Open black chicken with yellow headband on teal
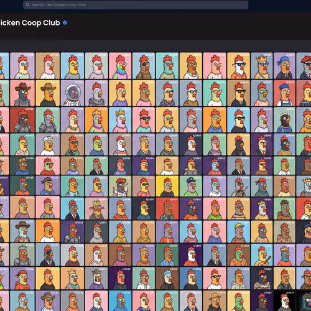The height and width of the screenshot is (311, 311). 284,119
